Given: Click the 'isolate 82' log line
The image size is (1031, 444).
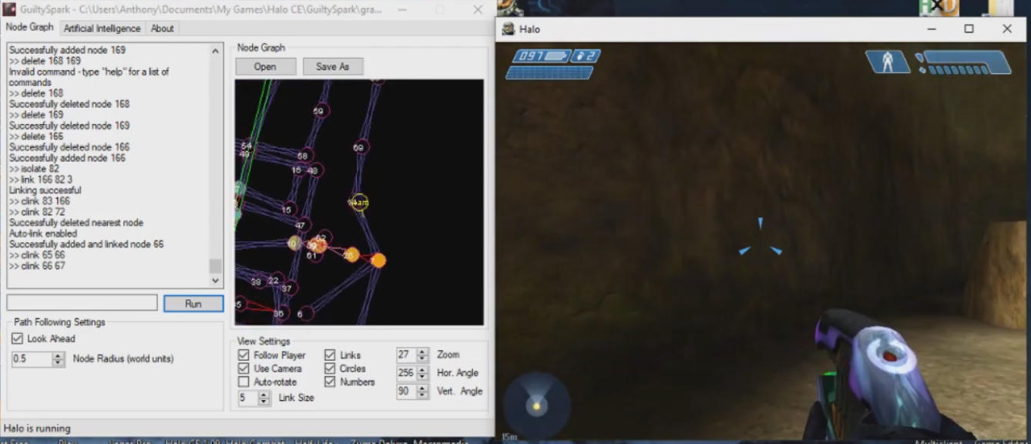Looking at the screenshot, I should pyautogui.click(x=34, y=169).
